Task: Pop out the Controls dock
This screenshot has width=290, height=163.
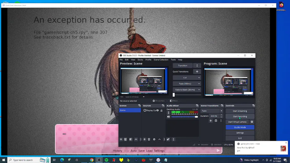Action: (254, 106)
